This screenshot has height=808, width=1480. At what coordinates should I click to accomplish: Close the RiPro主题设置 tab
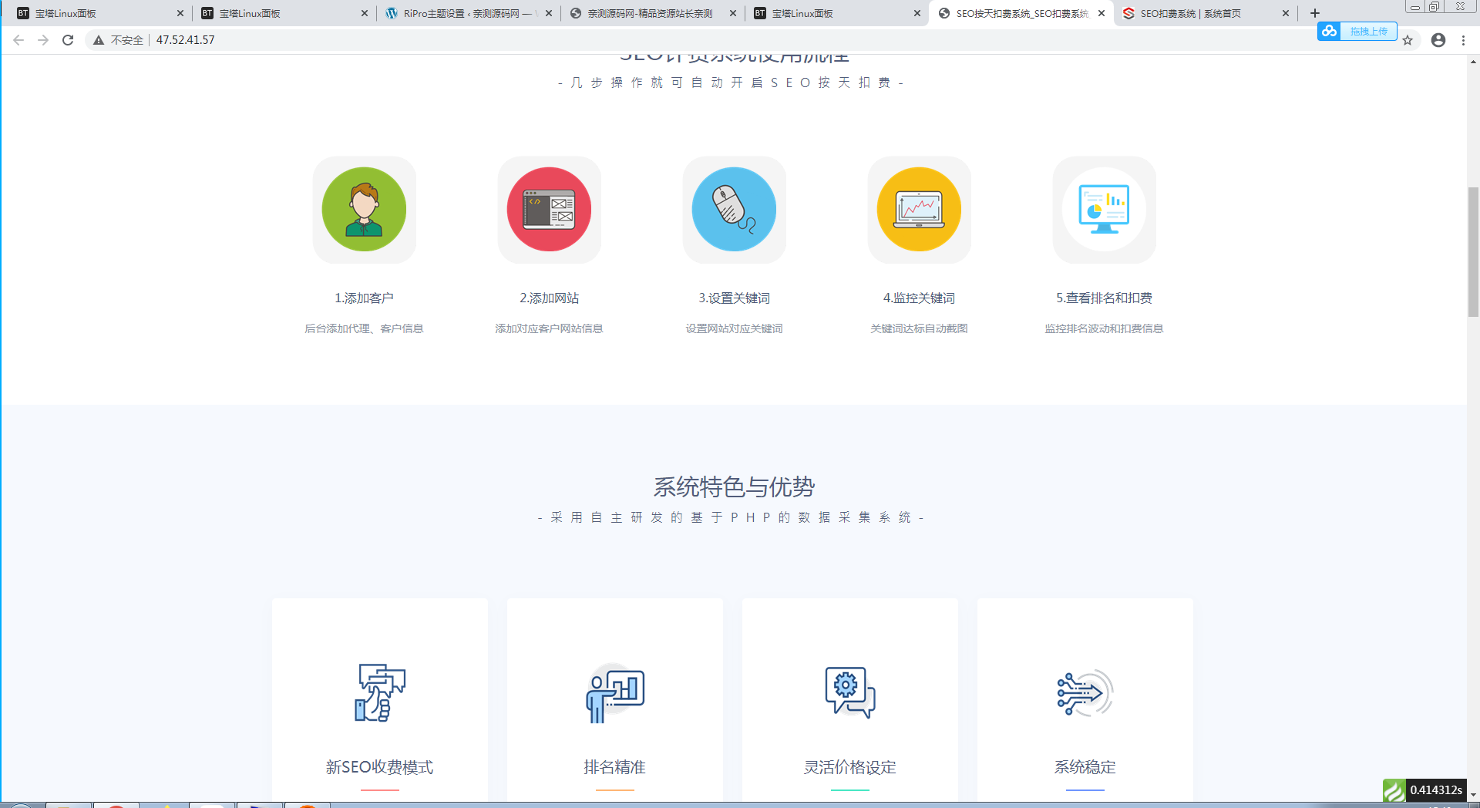click(549, 13)
